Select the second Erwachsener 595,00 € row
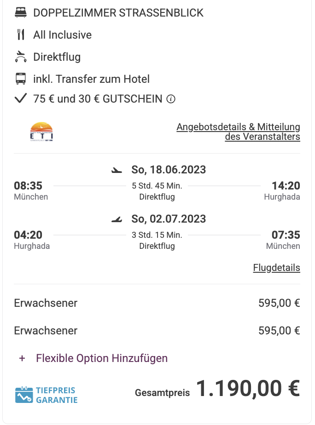Screen dimensions: 315x425 pyautogui.click(x=157, y=331)
